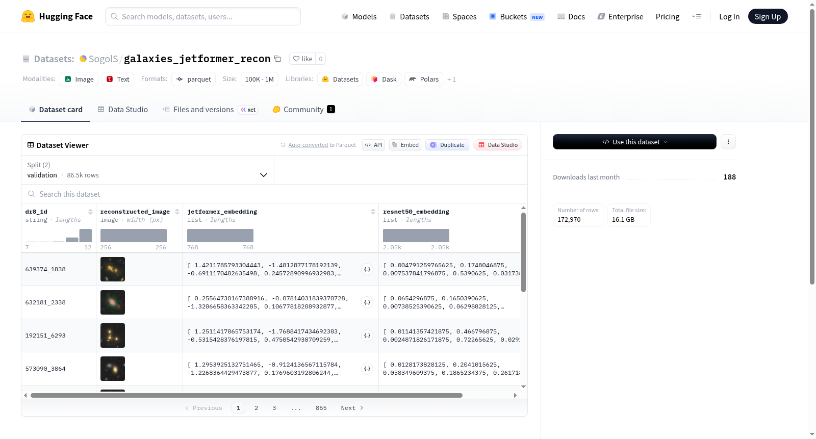The height and width of the screenshot is (439, 816).
Task: Click the Embed button
Action: pyautogui.click(x=405, y=145)
